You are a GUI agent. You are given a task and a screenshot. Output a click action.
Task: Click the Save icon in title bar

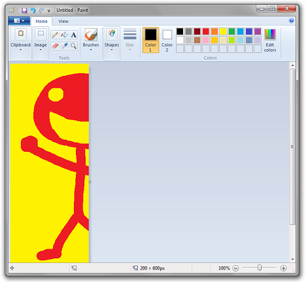tap(24, 10)
